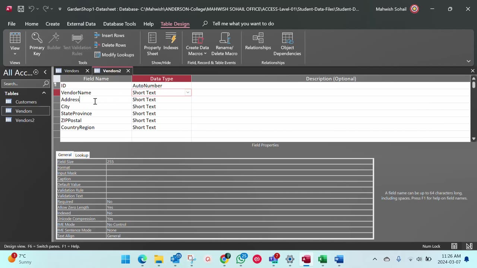This screenshot has height=268, width=477.
Task: Open the Lookup tab in Field Properties
Action: point(82,155)
